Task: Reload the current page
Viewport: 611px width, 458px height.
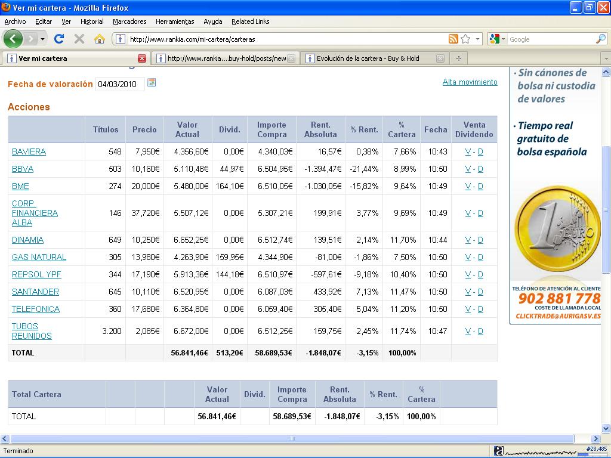Action: [58, 39]
